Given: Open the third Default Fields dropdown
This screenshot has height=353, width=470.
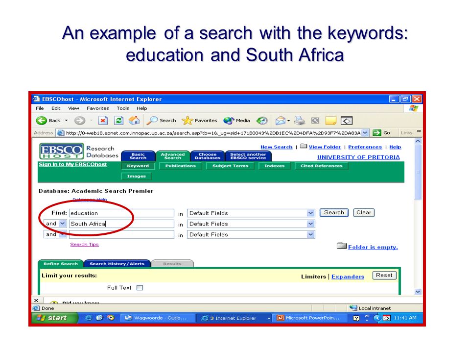Looking at the screenshot, I should pos(311,234).
